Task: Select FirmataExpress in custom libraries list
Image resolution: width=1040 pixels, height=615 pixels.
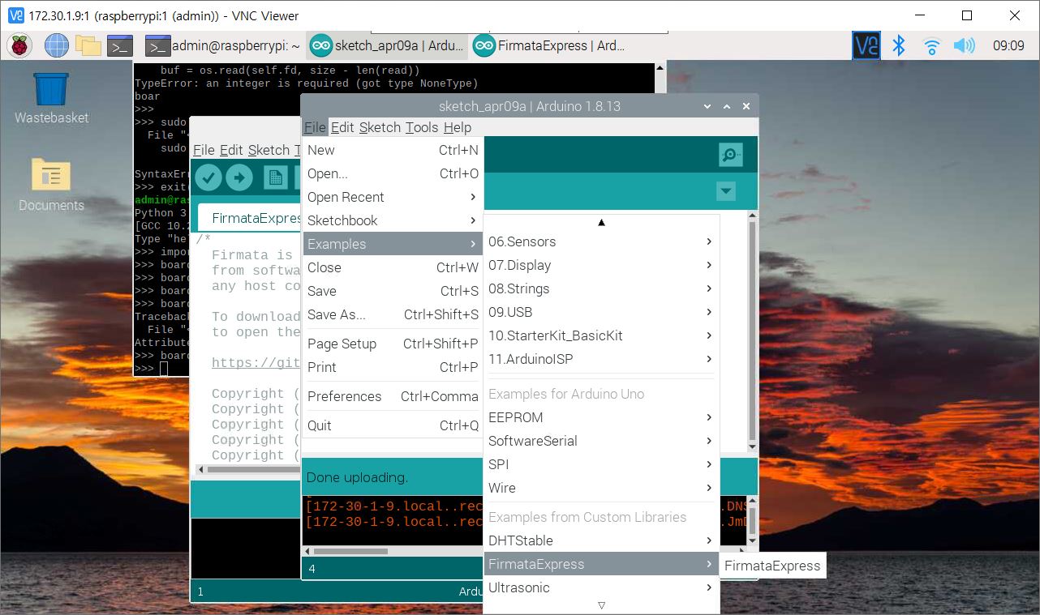Action: 601,564
